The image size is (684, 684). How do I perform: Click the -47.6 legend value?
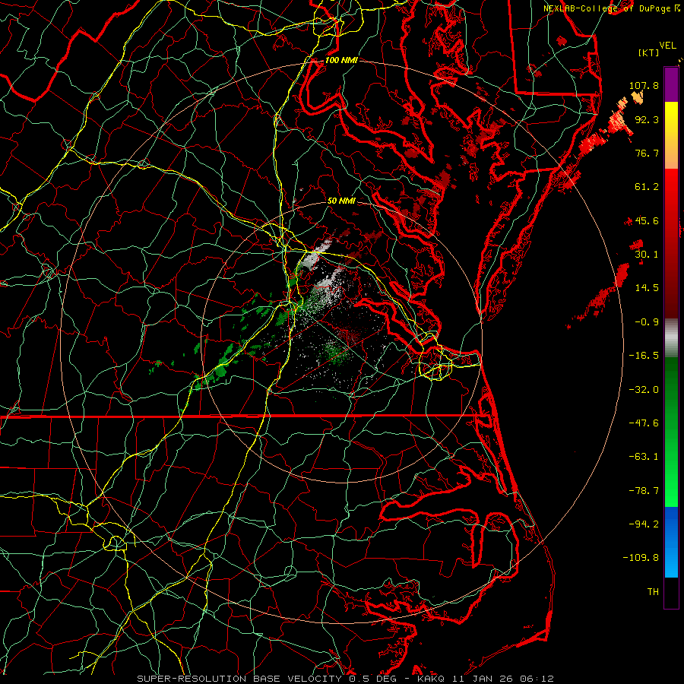644,423
